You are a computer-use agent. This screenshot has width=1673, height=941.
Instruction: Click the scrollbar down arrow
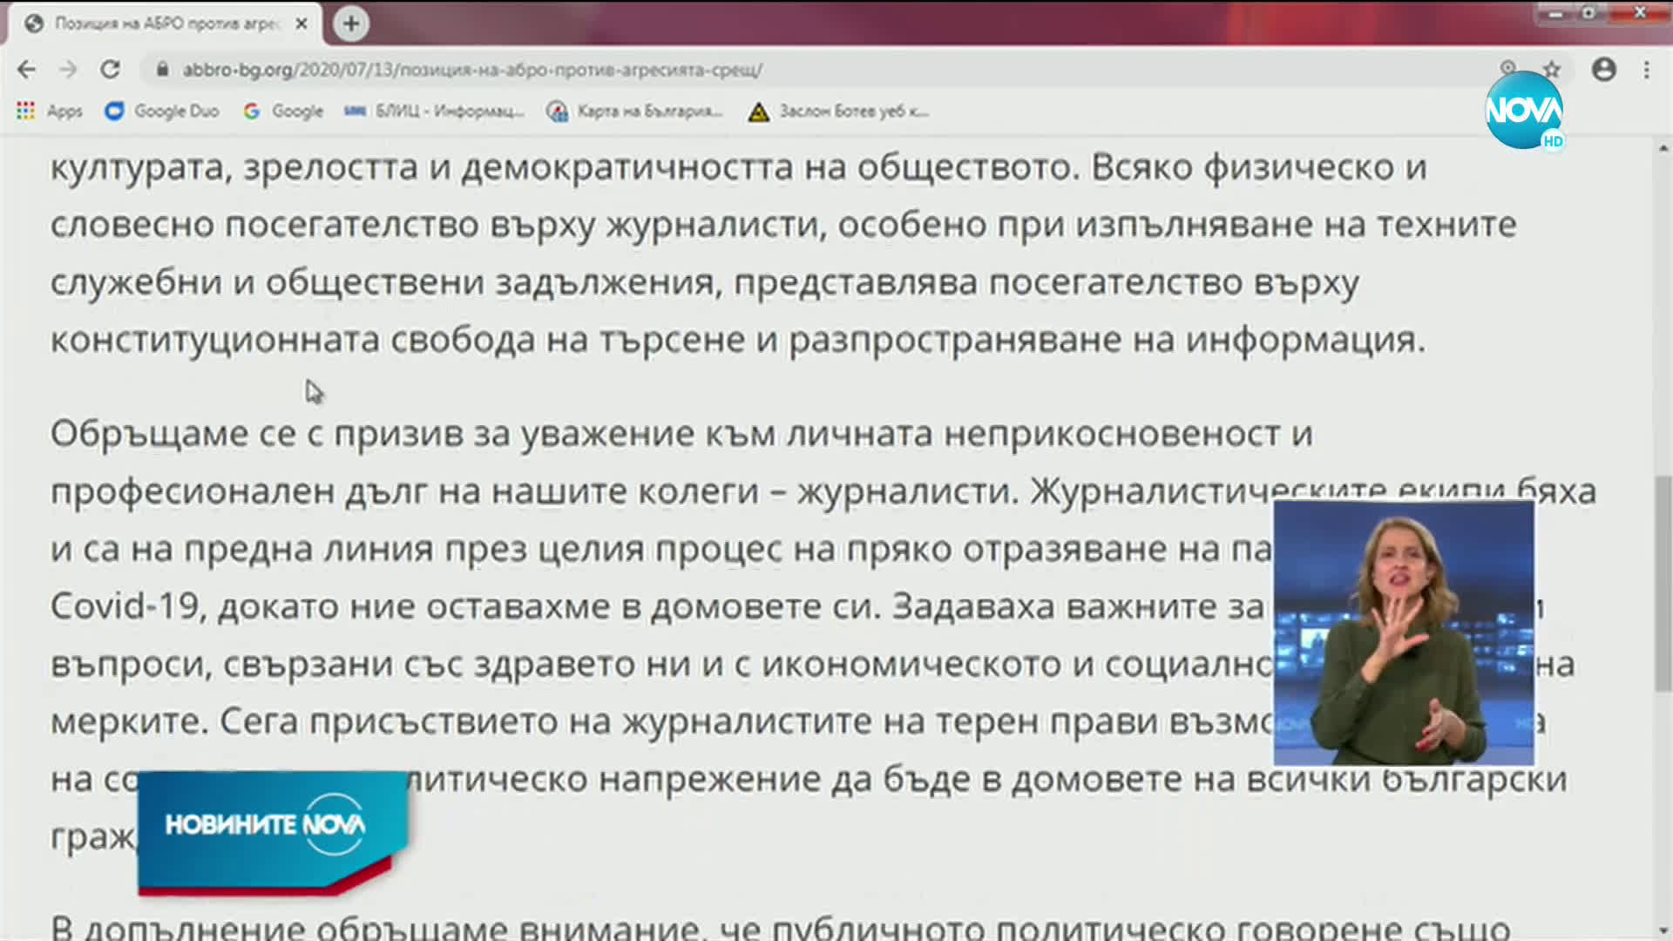[x=1663, y=931]
